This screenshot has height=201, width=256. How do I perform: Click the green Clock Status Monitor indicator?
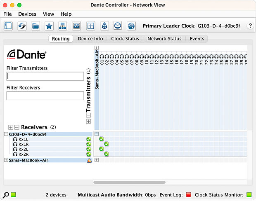[x=249, y=195]
